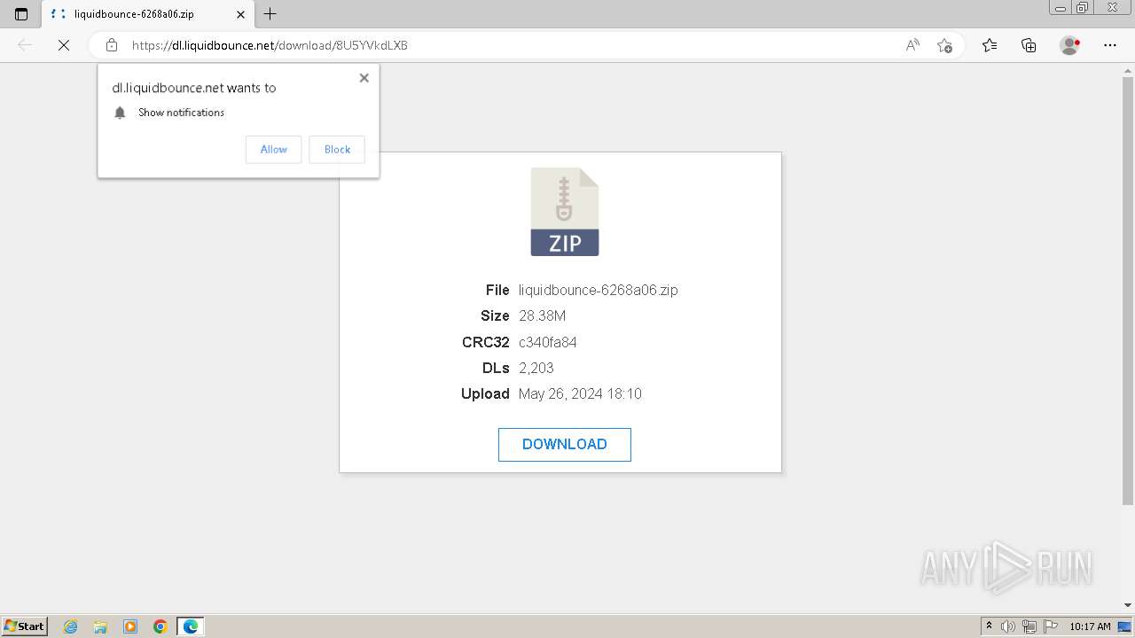Focus the address bar URL
Screen dimensions: 1135x638
point(270,45)
